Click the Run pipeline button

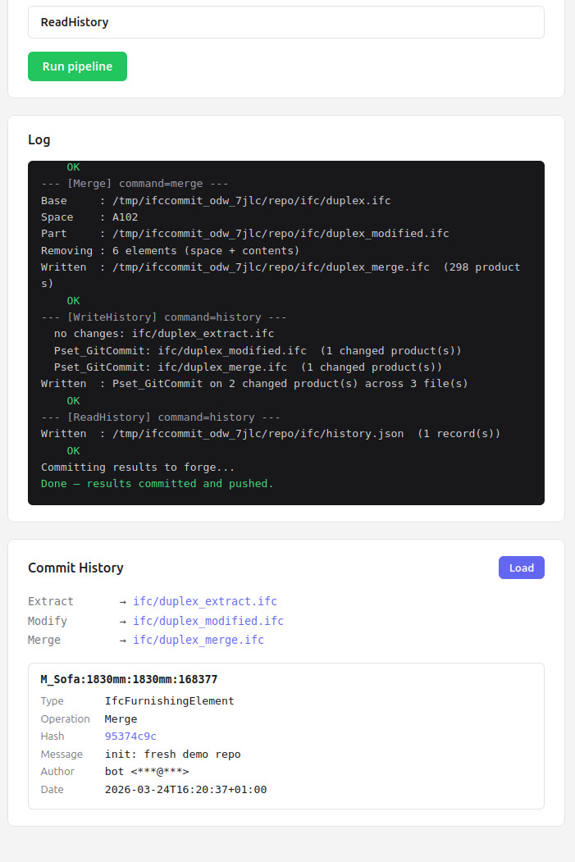coord(77,66)
